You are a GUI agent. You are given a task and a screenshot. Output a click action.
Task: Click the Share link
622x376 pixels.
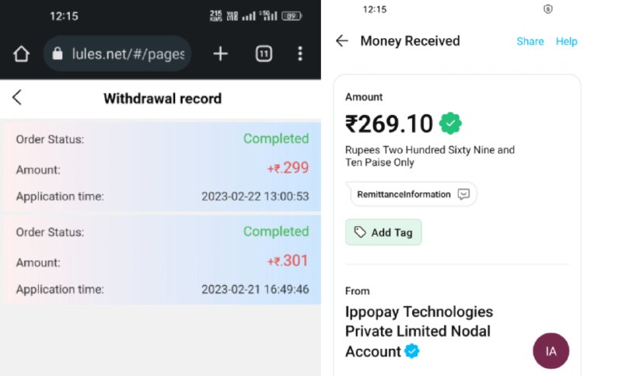click(530, 41)
